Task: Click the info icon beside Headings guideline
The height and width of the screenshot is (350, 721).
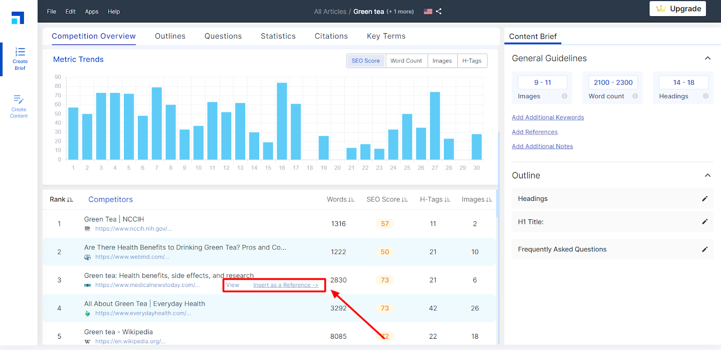Action: tap(706, 96)
